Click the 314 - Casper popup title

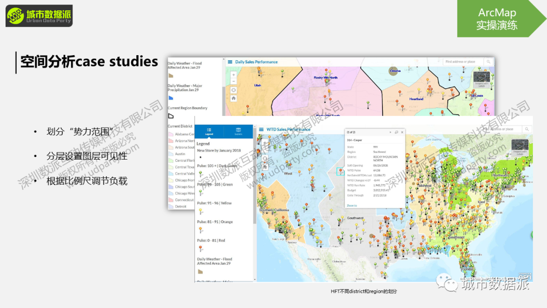pos(355,140)
